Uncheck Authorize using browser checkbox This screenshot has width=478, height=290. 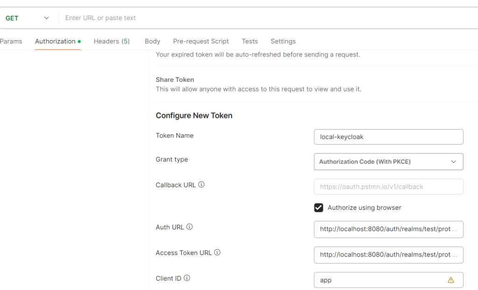[318, 207]
